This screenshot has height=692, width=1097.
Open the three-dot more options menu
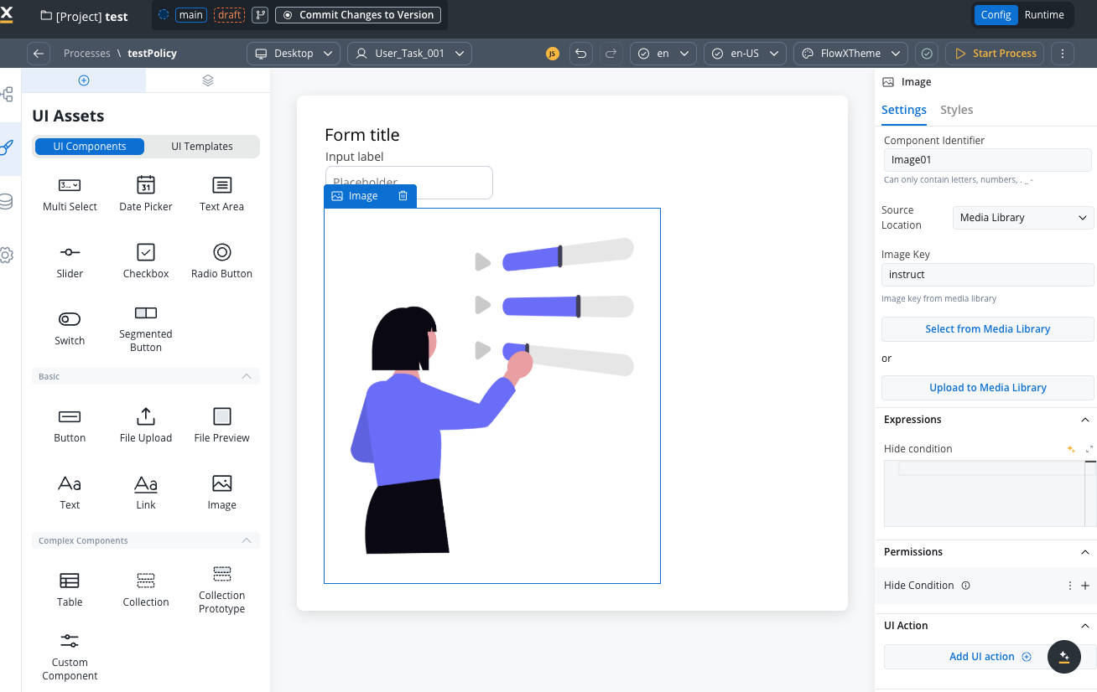[x=1062, y=54]
